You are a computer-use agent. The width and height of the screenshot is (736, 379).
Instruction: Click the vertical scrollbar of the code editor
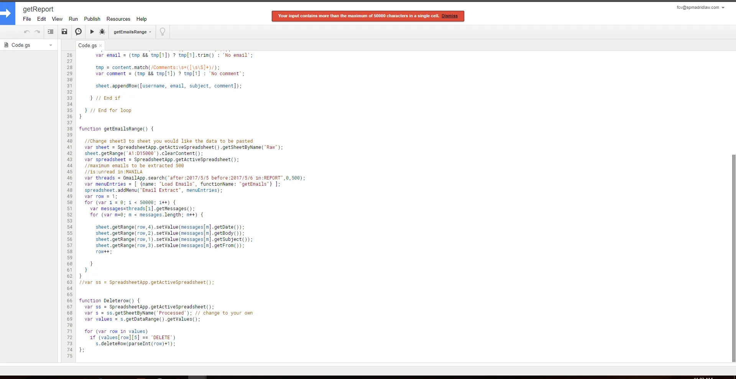[734, 258]
